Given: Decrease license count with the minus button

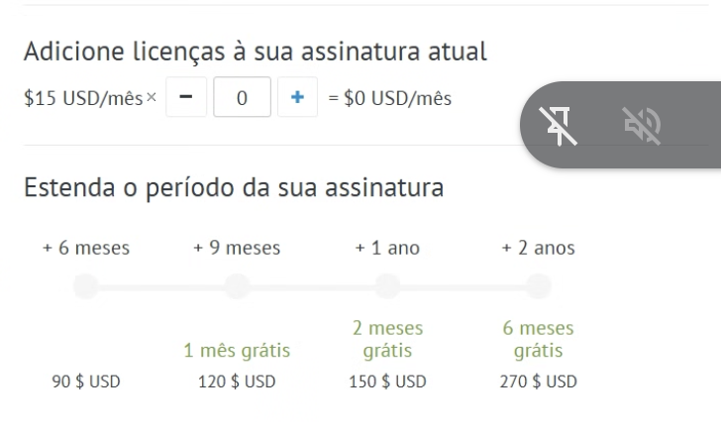Looking at the screenshot, I should (186, 99).
